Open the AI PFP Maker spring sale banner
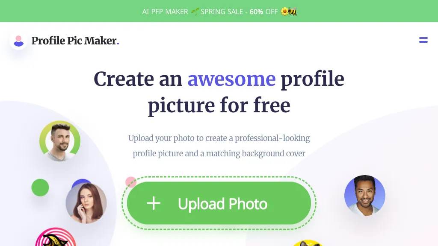This screenshot has width=438, height=246. (219, 11)
